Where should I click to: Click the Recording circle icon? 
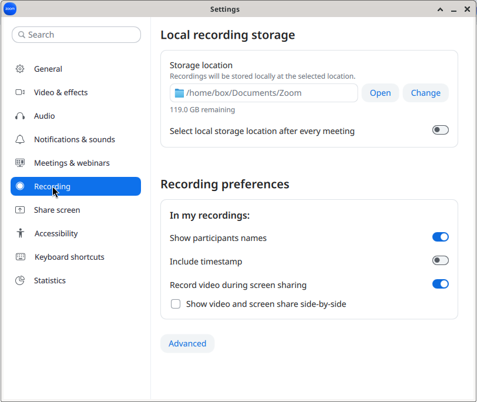click(20, 186)
